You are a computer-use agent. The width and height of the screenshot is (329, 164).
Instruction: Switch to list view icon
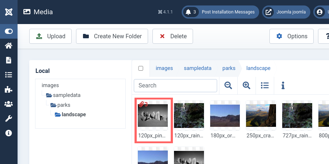pyautogui.click(x=265, y=85)
